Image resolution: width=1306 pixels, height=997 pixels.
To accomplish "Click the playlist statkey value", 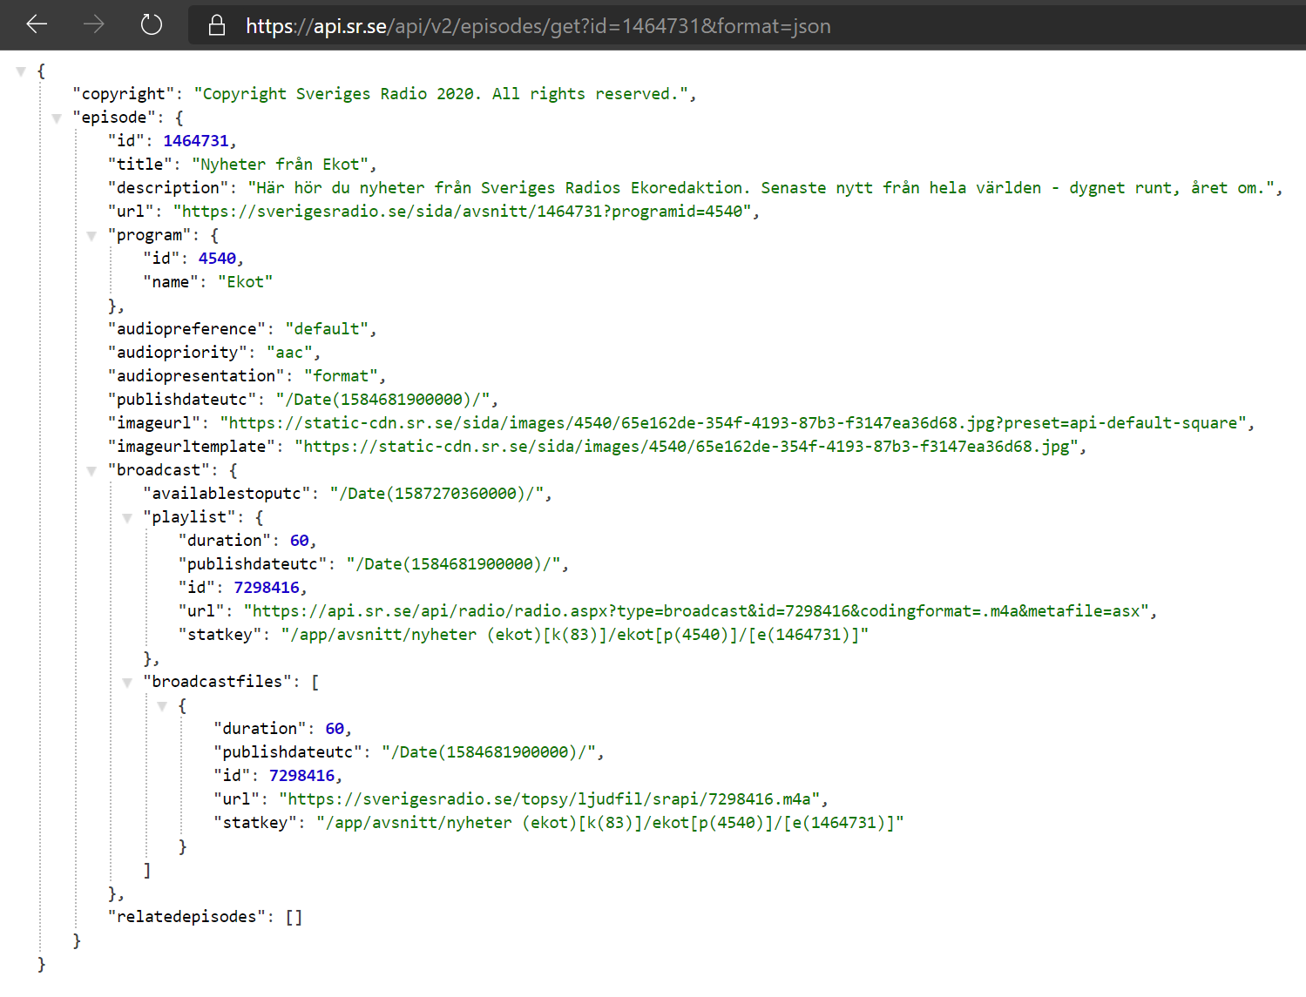I will coord(575,635).
